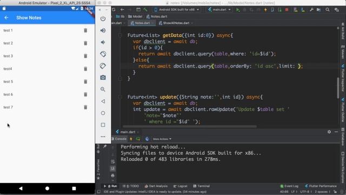
Task: Open Flutter Performance panel
Action: (321, 186)
